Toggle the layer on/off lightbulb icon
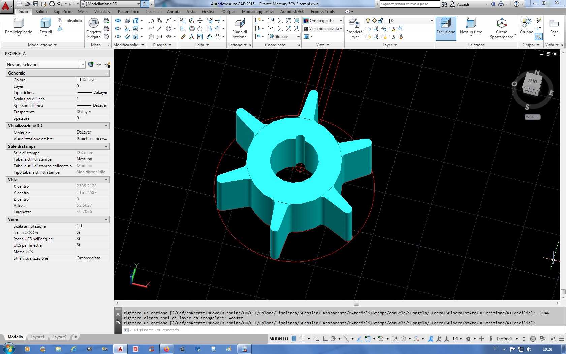Screen dimensions: 566x354 pos(368,21)
